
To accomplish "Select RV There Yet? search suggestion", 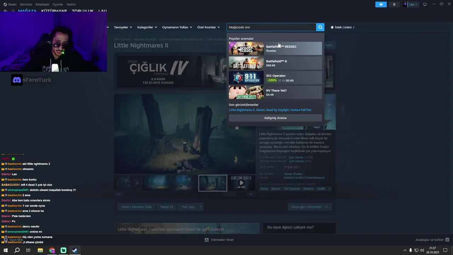I will pyautogui.click(x=275, y=92).
